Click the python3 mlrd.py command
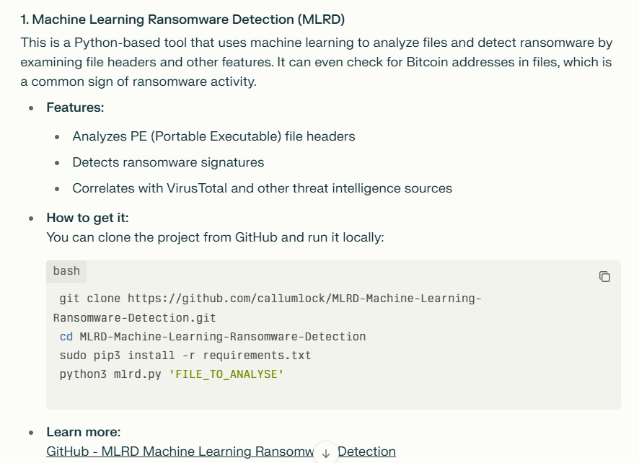The width and height of the screenshot is (639, 463). (110, 374)
